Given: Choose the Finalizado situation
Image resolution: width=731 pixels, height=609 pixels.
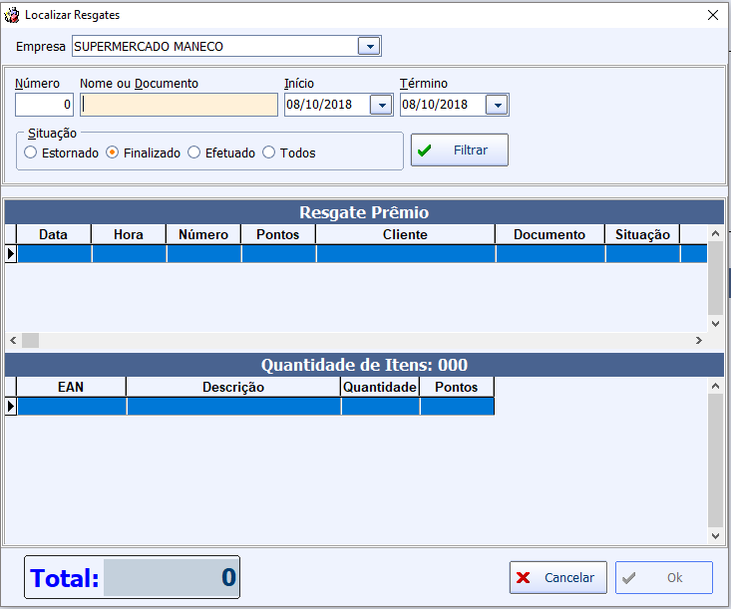Looking at the screenshot, I should pyautogui.click(x=113, y=152).
